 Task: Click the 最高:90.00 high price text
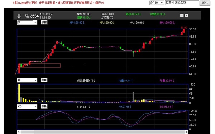pos(108,14)
